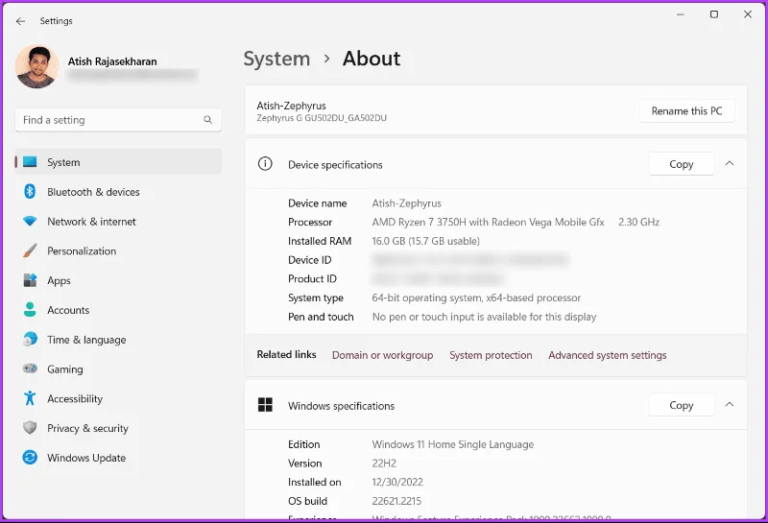Open the System category label

click(63, 162)
